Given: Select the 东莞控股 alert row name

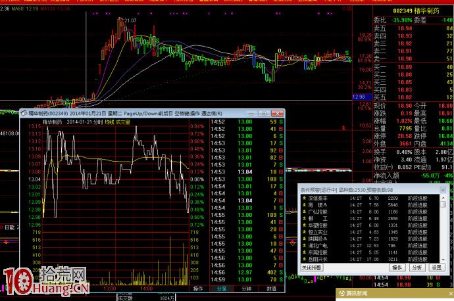Looking at the screenshot, I should pos(318,252).
